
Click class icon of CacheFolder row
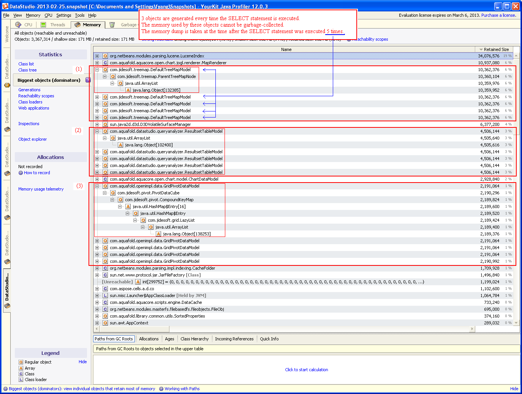coord(105,268)
